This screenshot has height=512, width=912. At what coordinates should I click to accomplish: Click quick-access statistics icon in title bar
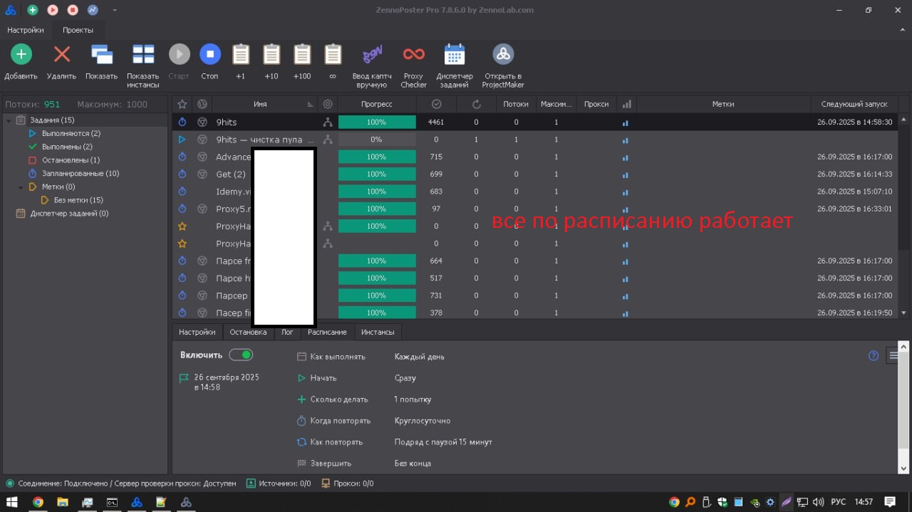click(x=93, y=10)
